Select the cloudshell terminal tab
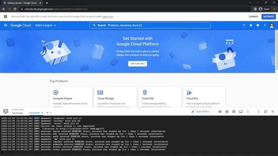This screenshot has width=278, height=156. pyautogui.click(x=34, y=113)
